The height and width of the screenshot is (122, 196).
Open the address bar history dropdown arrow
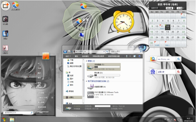click(x=104, y=52)
